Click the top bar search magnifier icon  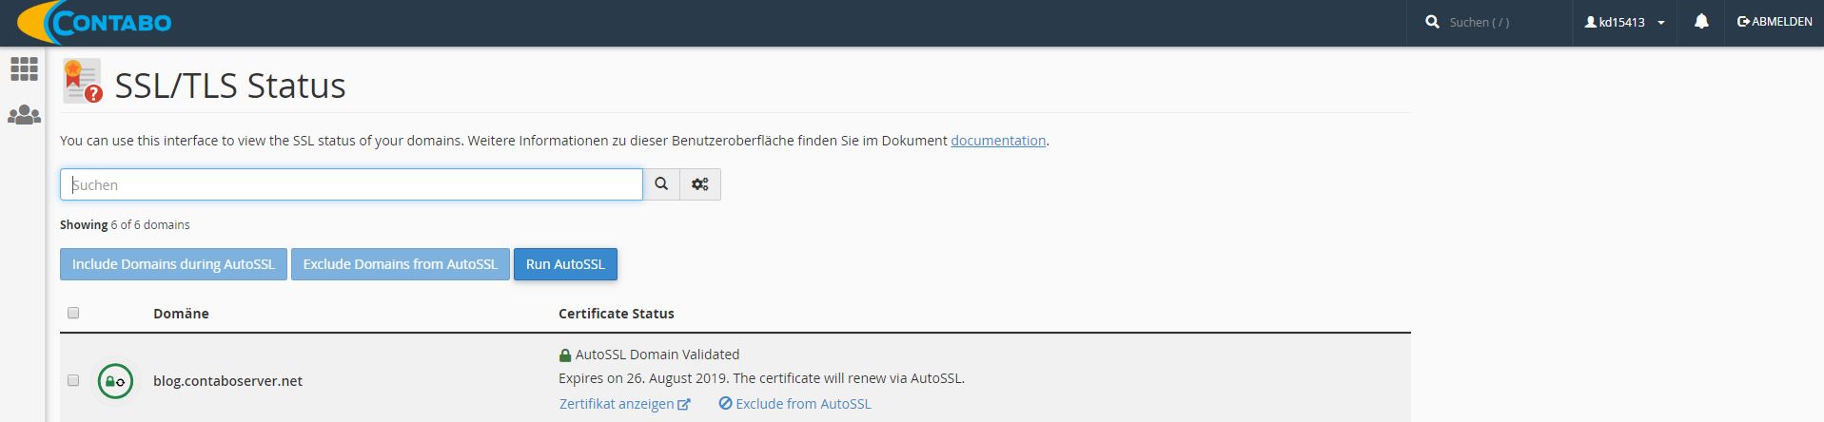1432,22
